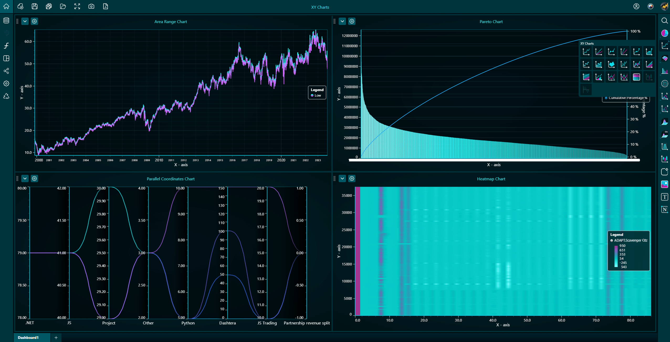Open Pareto Chart settings gear button
Image resolution: width=670 pixels, height=342 pixels.
(x=352, y=21)
